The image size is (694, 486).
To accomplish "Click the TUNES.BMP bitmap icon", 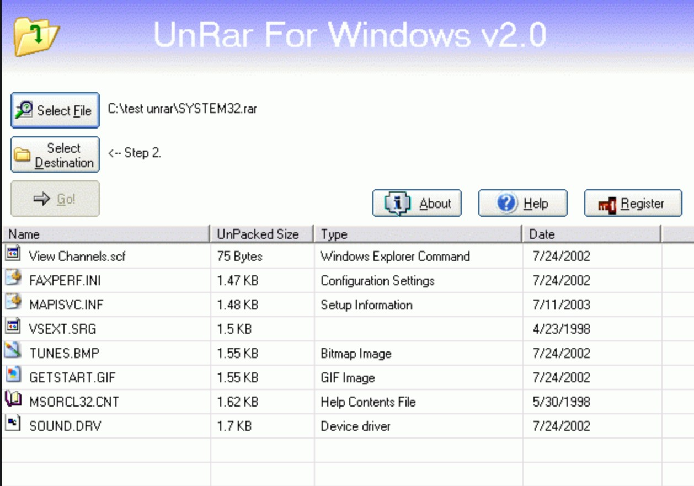I will [13, 350].
